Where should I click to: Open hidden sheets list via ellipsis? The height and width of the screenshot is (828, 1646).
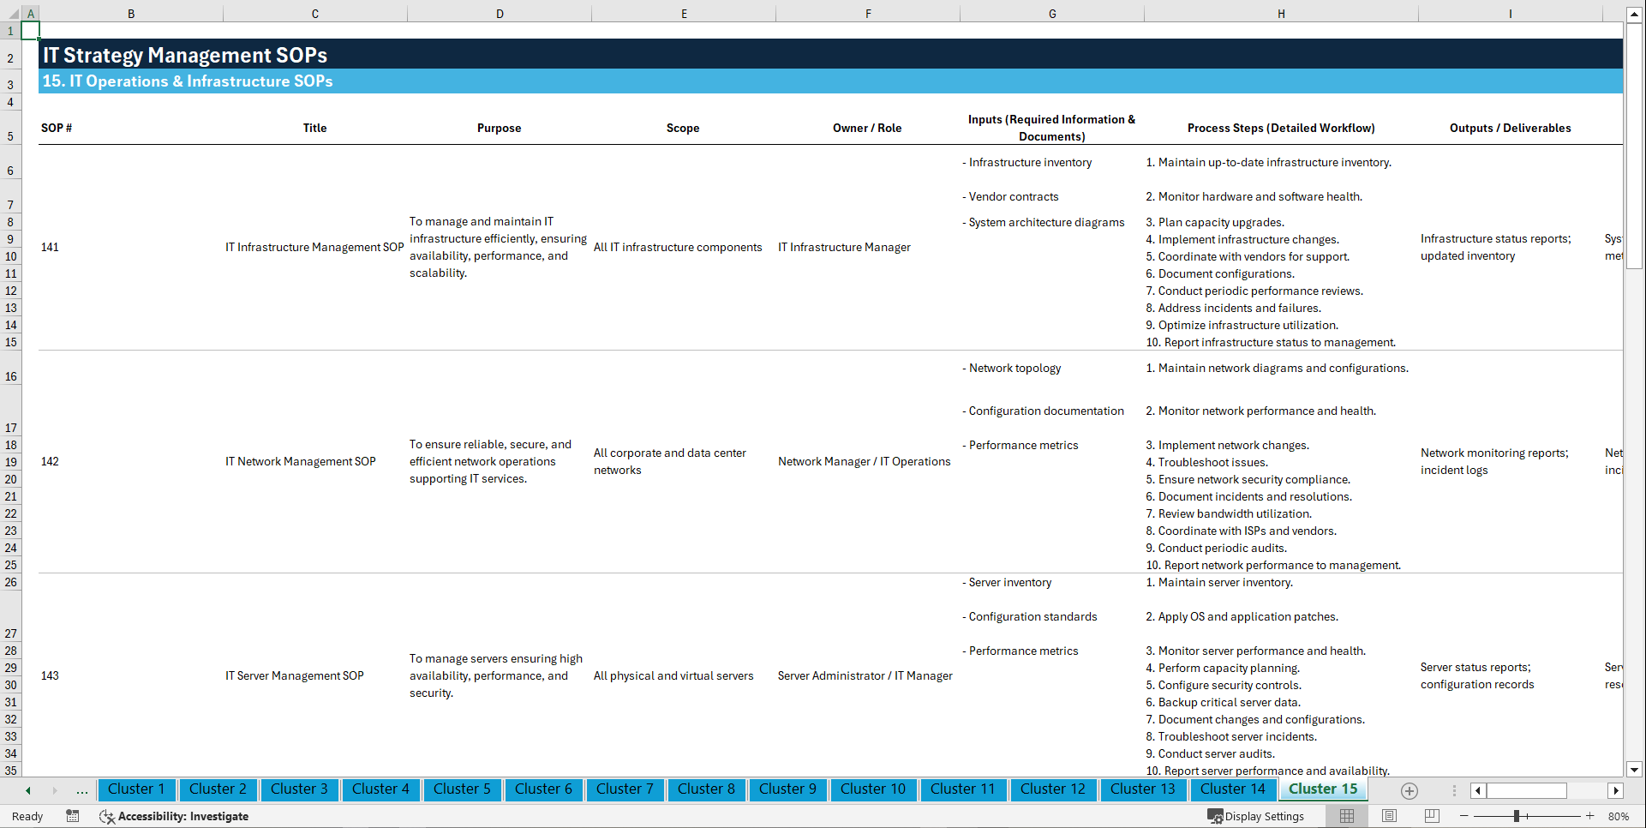(82, 790)
